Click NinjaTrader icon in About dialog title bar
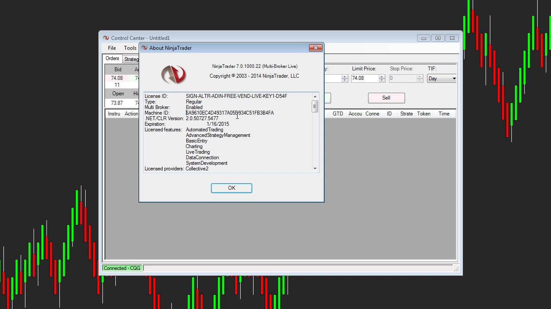This screenshot has width=551, height=309. coord(144,48)
